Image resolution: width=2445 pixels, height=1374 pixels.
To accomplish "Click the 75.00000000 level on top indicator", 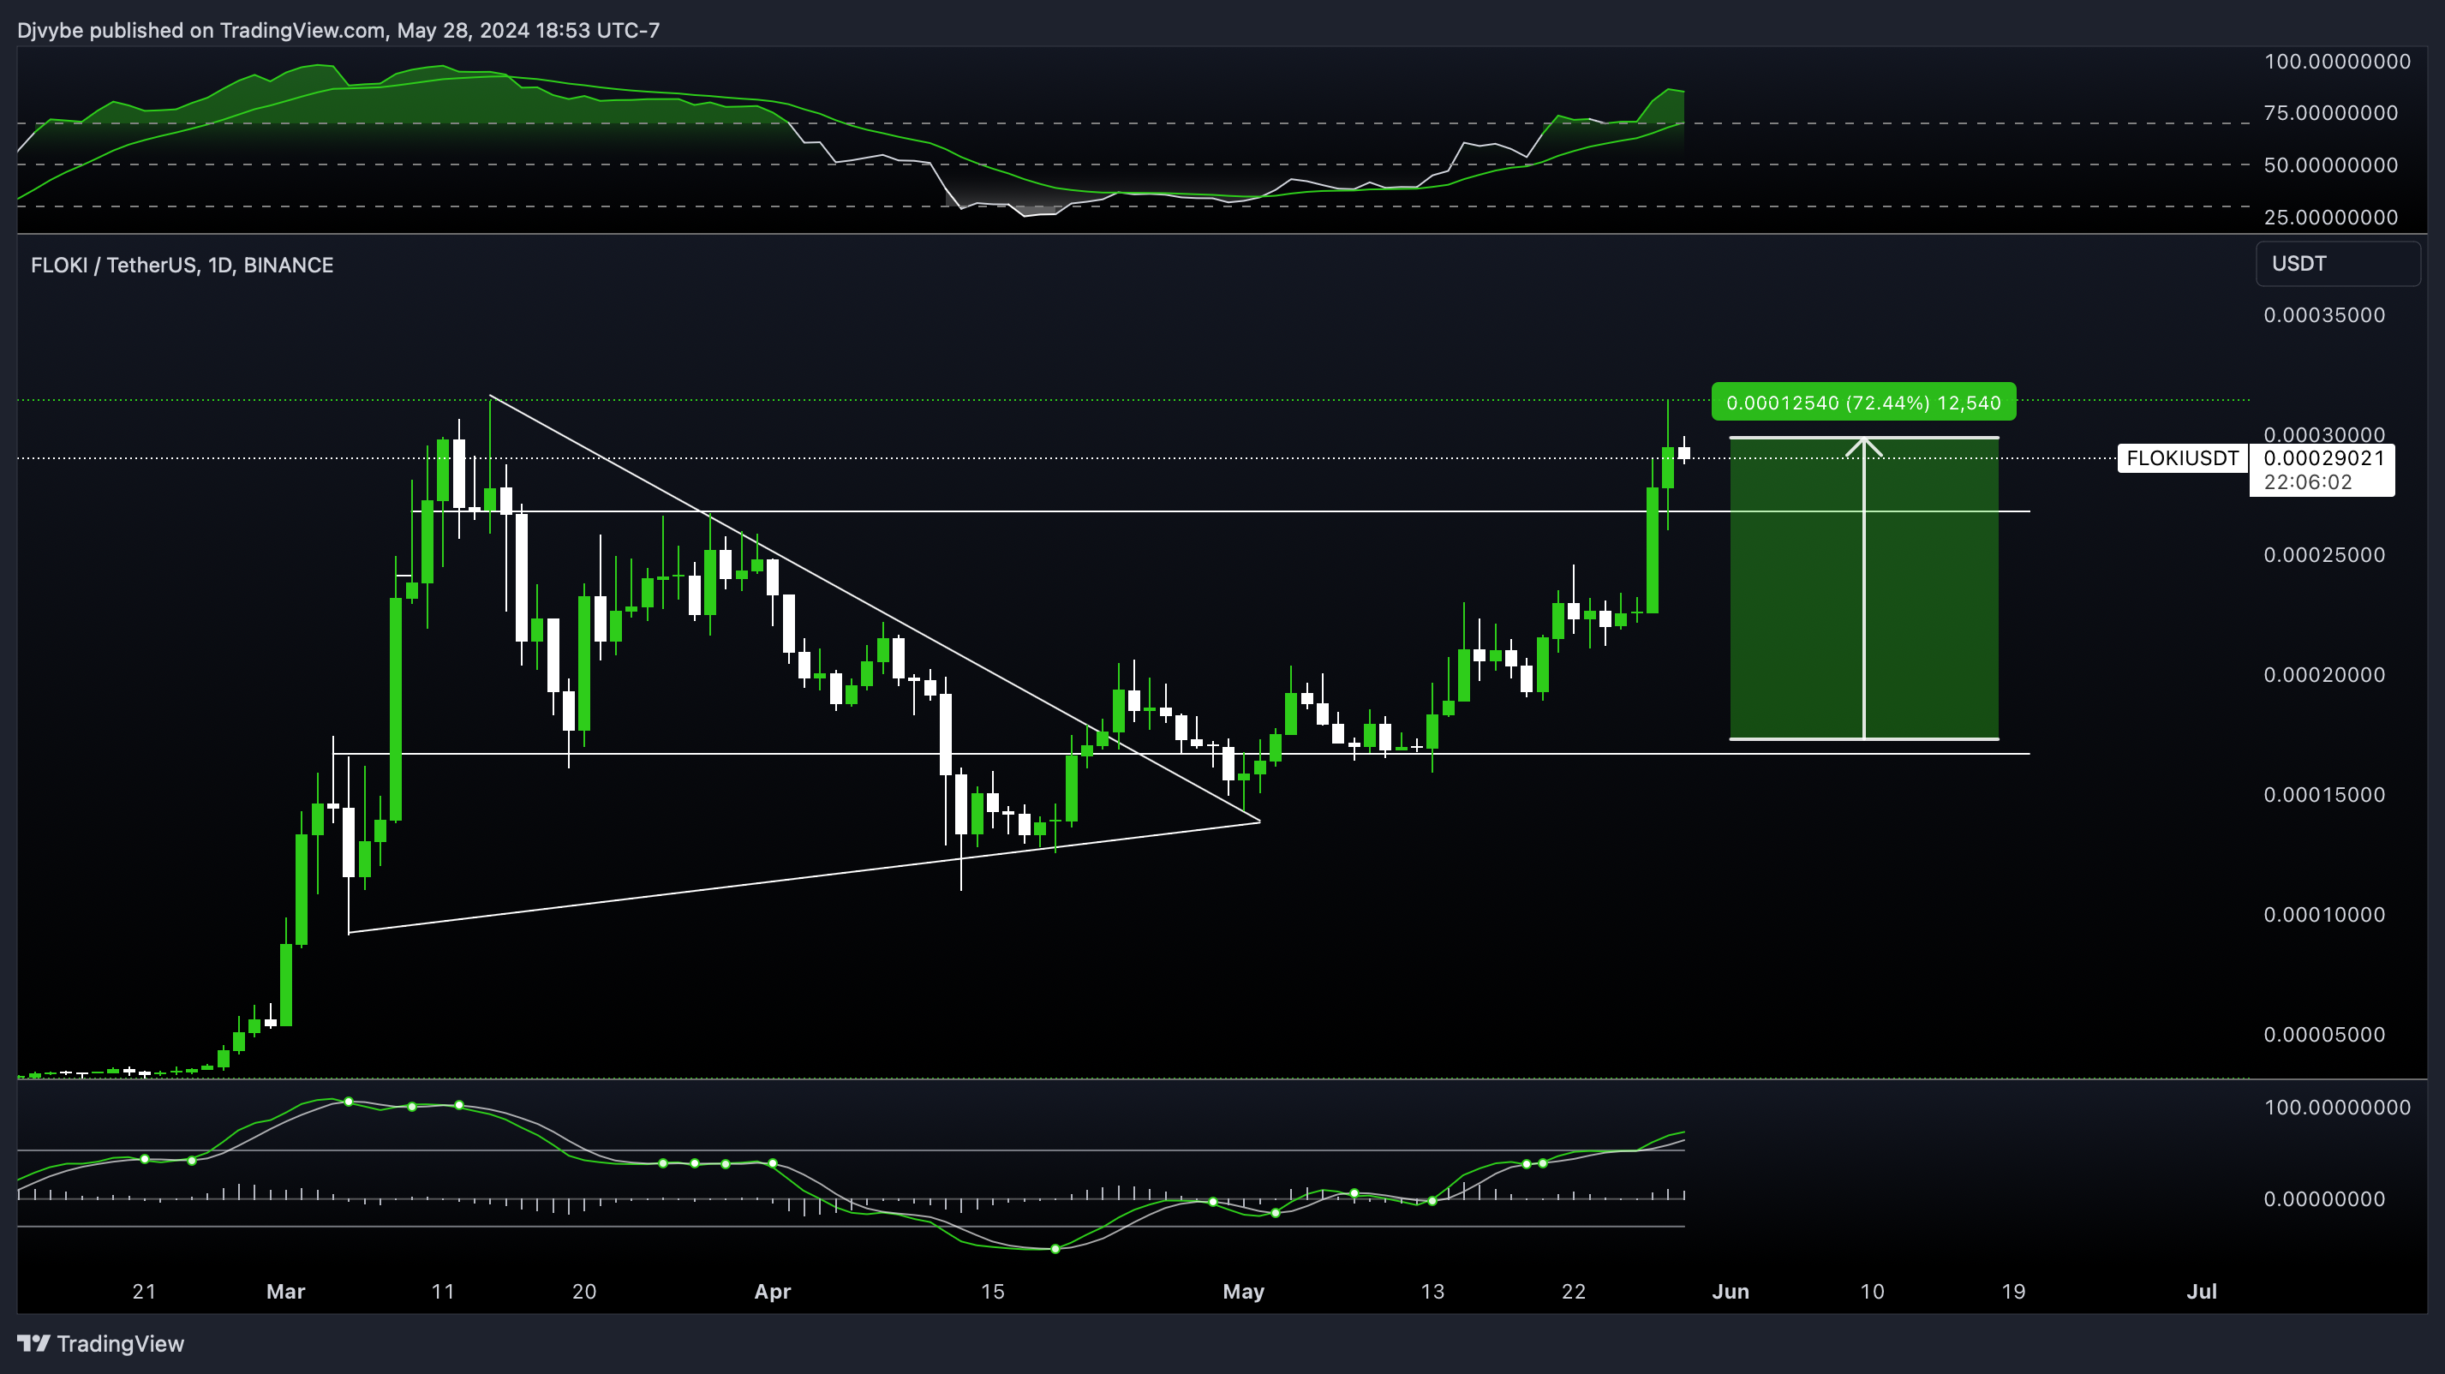I will tap(2330, 113).
